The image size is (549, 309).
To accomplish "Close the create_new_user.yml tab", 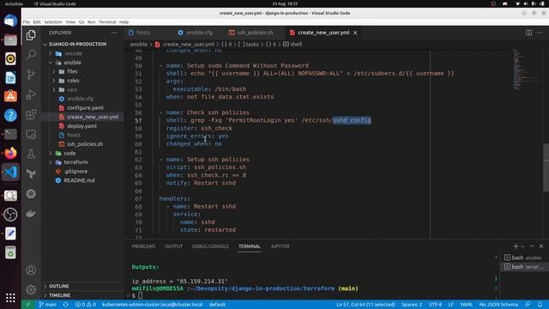I will coord(355,33).
